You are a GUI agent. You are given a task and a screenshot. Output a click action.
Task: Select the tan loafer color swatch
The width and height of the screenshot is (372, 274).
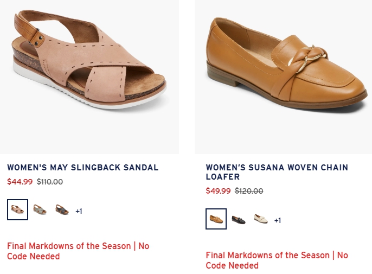[216, 219]
